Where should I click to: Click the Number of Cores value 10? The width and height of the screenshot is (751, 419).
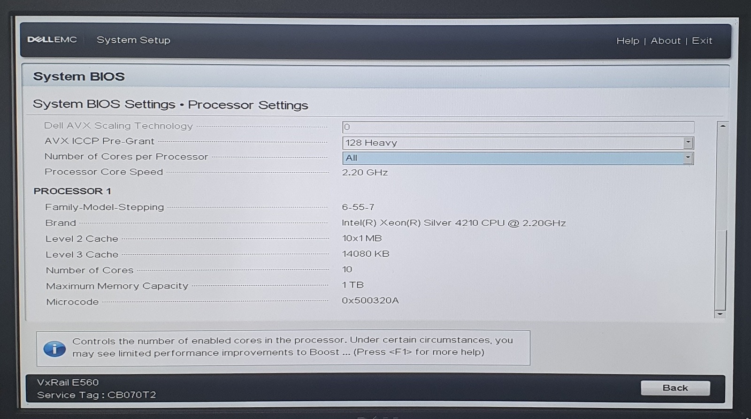point(347,269)
